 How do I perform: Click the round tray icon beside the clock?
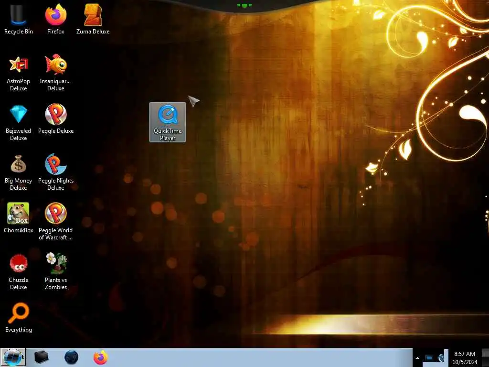click(441, 358)
